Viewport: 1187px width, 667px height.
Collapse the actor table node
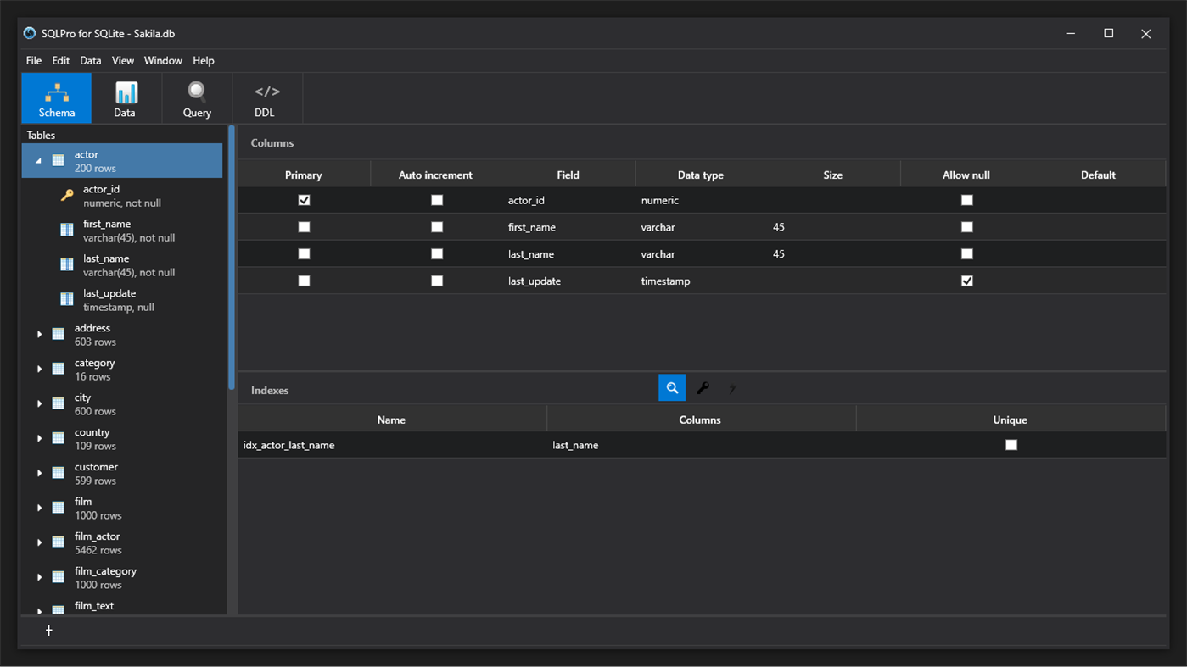tap(38, 161)
